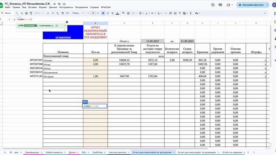
Task: Open the Формат menu
Action: (x=43, y=7)
